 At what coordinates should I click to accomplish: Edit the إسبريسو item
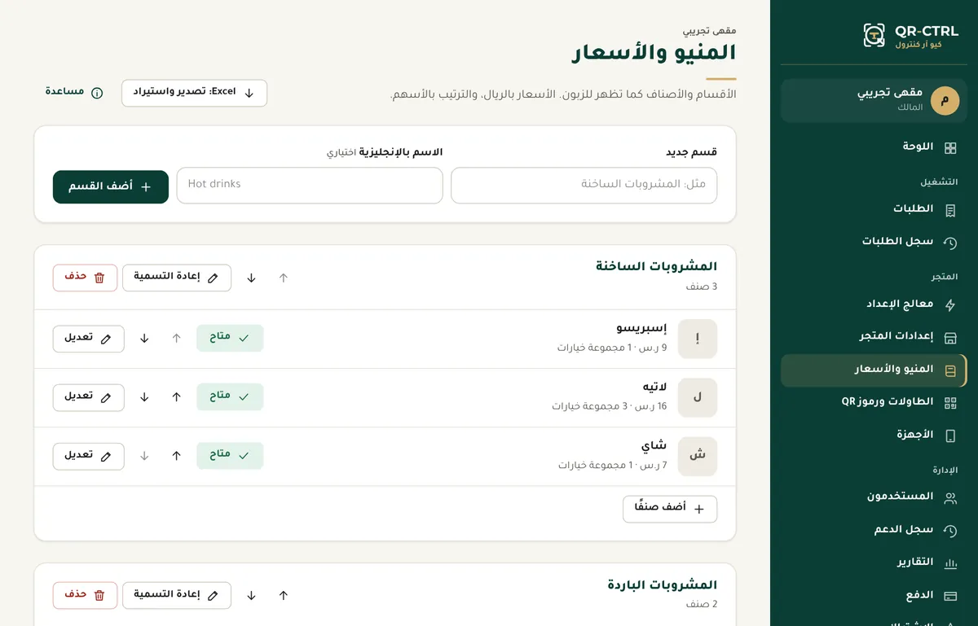tap(89, 339)
